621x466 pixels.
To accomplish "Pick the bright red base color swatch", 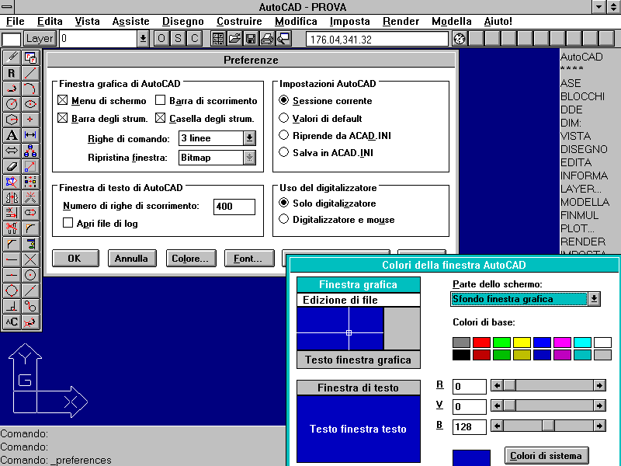I will click(x=481, y=343).
